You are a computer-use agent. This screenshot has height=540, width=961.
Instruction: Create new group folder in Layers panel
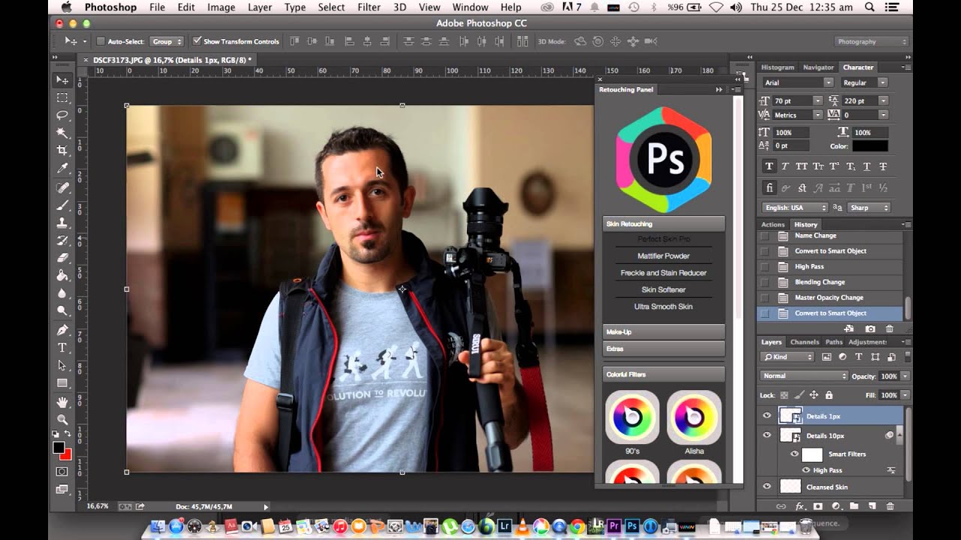tap(854, 506)
